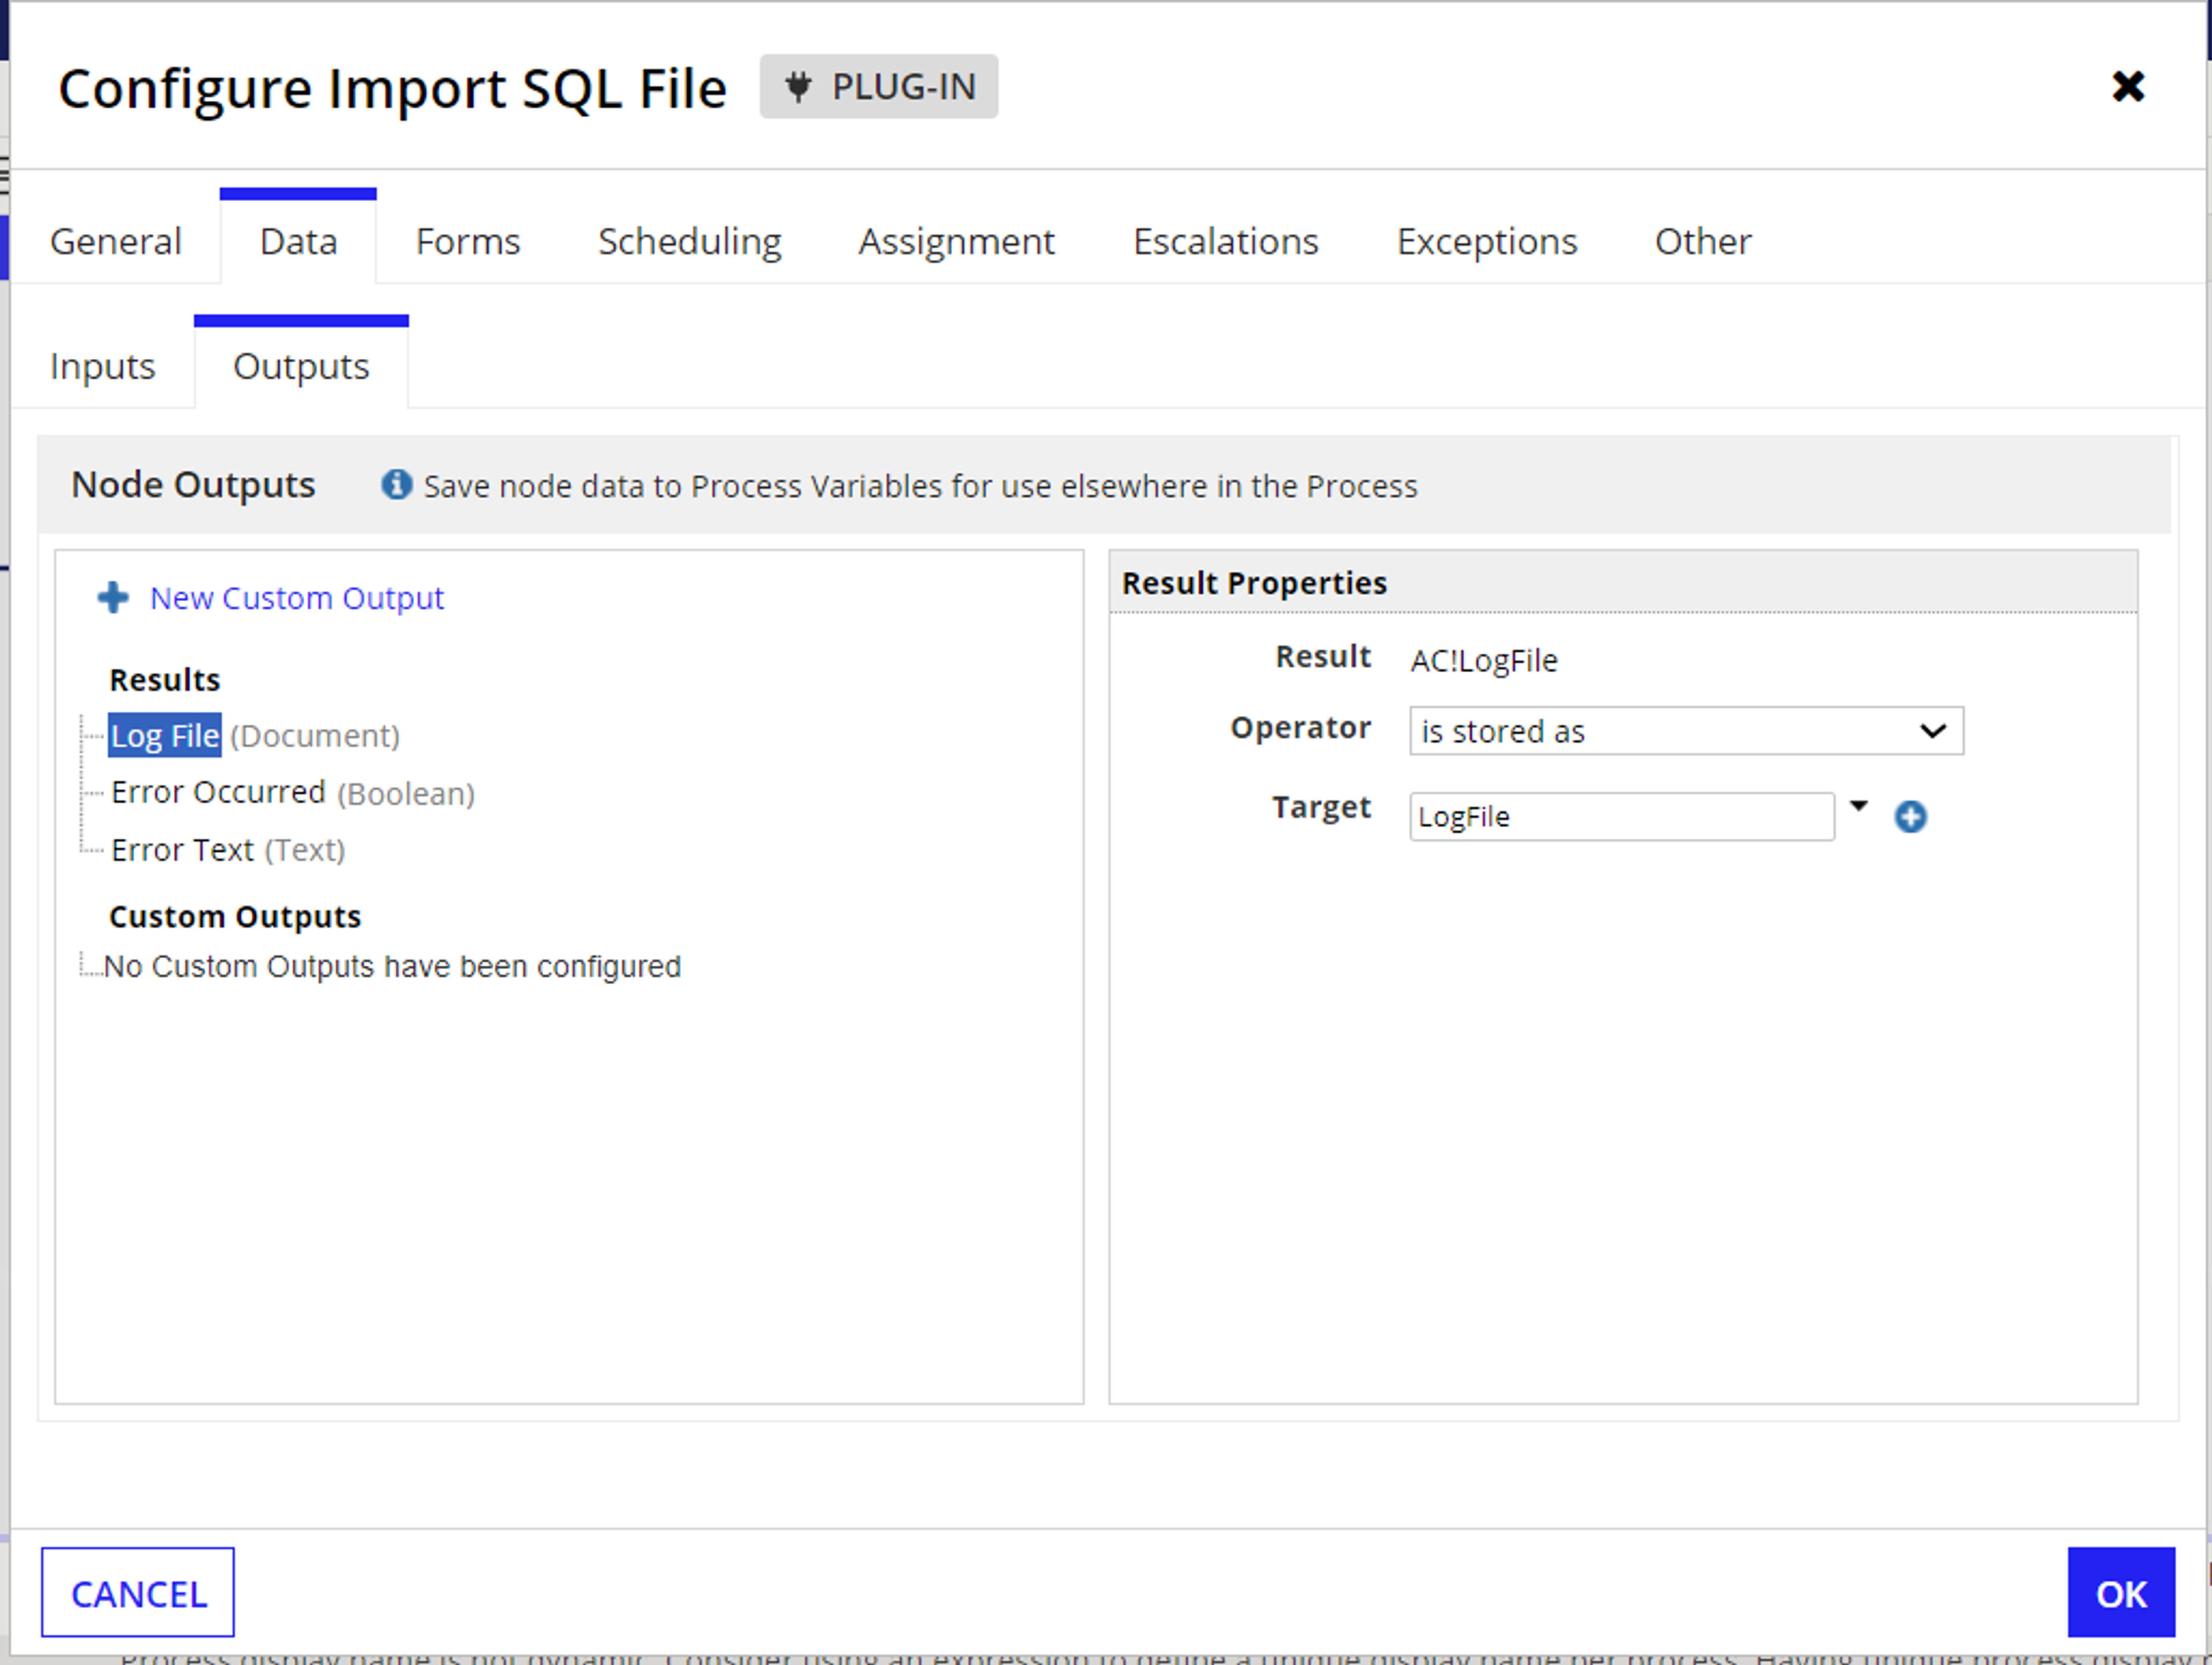Click the Target field containing LogFile
This screenshot has width=2212, height=1665.
[1621, 817]
